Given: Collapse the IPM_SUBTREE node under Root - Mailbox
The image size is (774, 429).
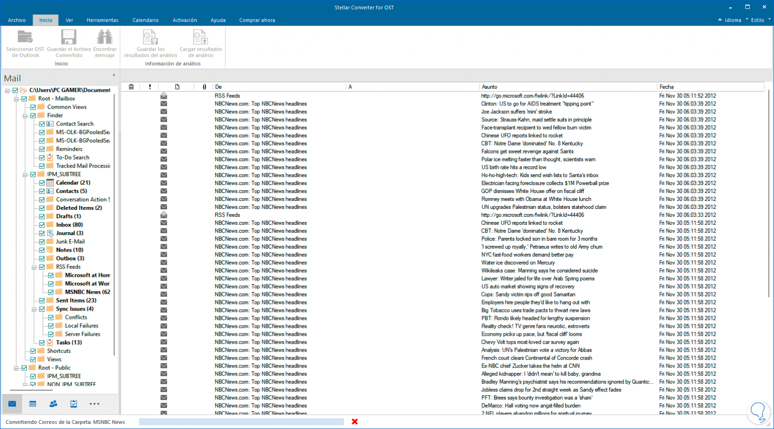Looking at the screenshot, I should (x=25, y=175).
